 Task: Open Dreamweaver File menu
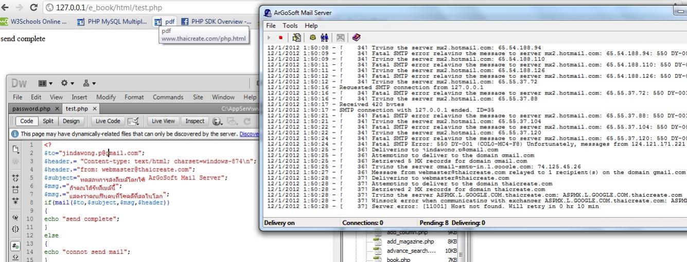pos(17,97)
